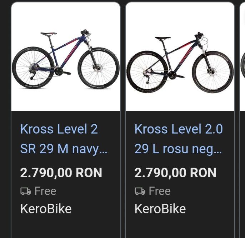Visit the KeroBike seller under the Level 2.0 bike
Image resolution: width=245 pixels, height=238 pixels.
click(x=160, y=209)
